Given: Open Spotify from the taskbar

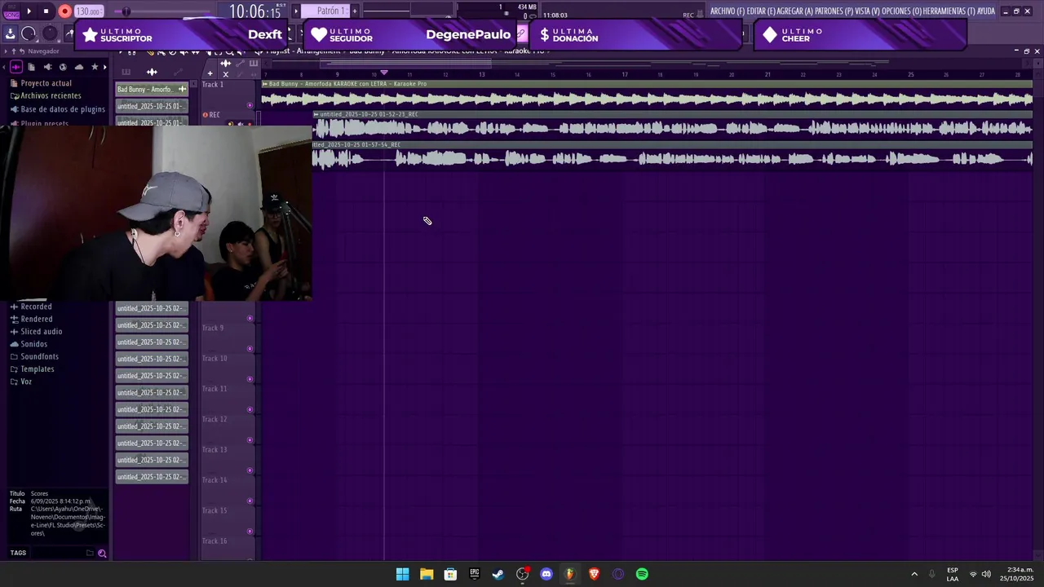Looking at the screenshot, I should 642,574.
